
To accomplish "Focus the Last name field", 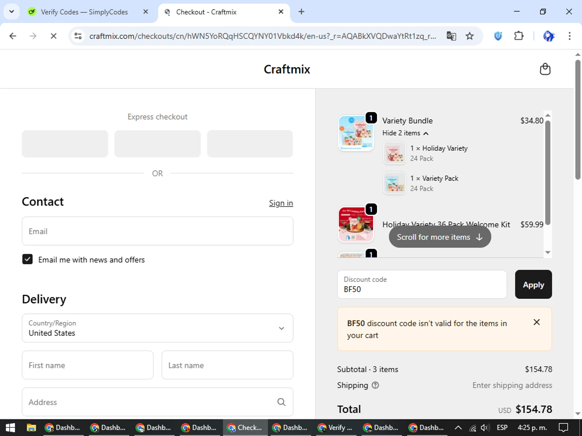I will (x=227, y=365).
